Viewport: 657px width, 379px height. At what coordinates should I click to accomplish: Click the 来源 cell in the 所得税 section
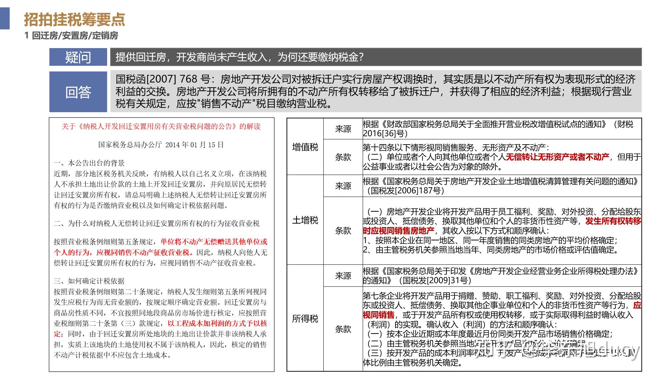pyautogui.click(x=343, y=276)
